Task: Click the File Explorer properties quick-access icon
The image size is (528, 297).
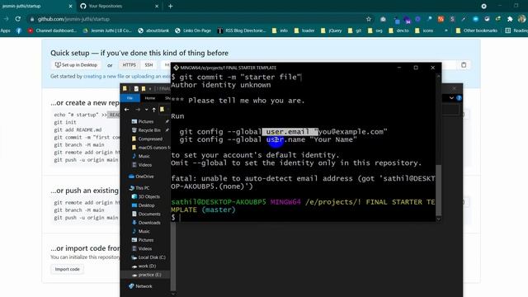Action: click(x=136, y=88)
